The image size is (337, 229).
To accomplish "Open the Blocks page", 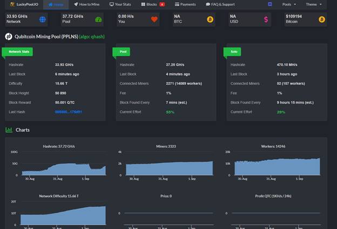I will [x=149, y=4].
